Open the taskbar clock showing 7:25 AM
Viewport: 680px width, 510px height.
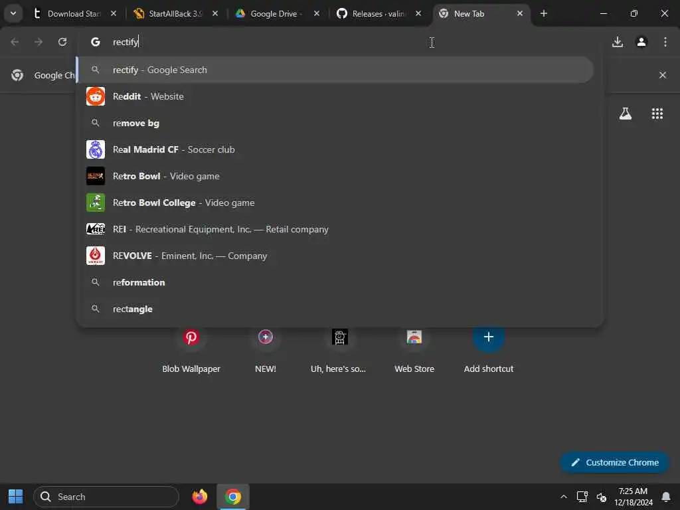tap(633, 497)
